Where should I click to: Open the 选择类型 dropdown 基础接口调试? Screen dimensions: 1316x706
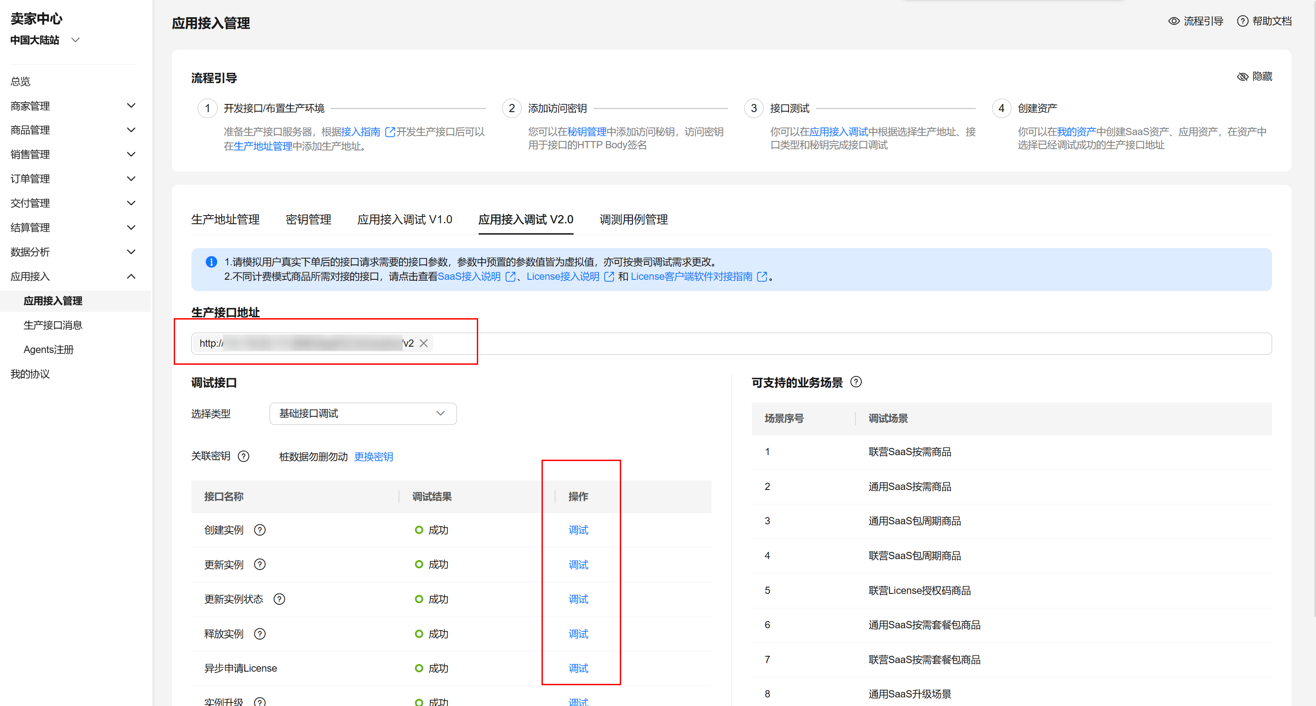[363, 413]
